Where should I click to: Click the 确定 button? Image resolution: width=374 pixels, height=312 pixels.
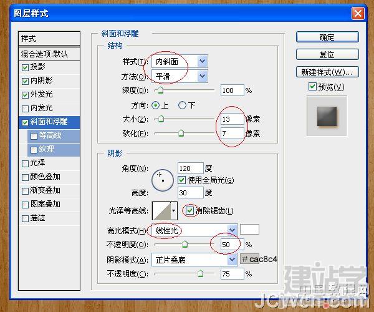coord(327,37)
